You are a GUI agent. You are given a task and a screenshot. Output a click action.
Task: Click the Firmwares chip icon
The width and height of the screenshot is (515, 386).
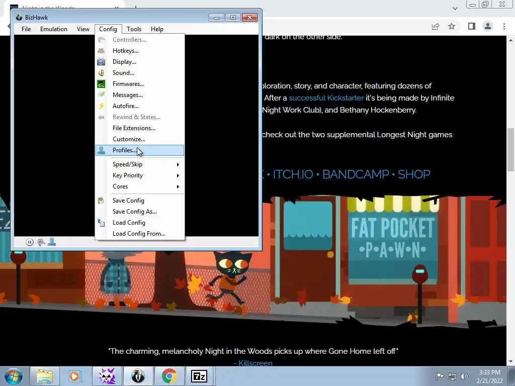pos(101,84)
